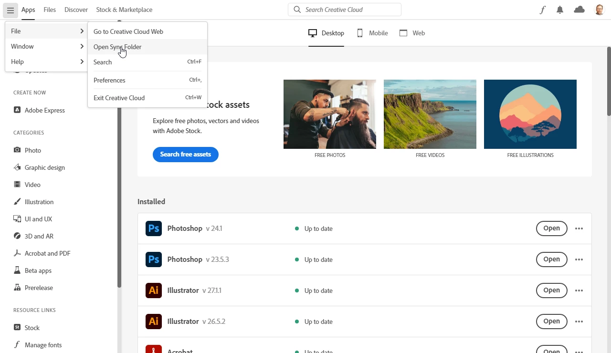
Task: Switch to Stock & Marketplace tab
Action: click(x=124, y=10)
